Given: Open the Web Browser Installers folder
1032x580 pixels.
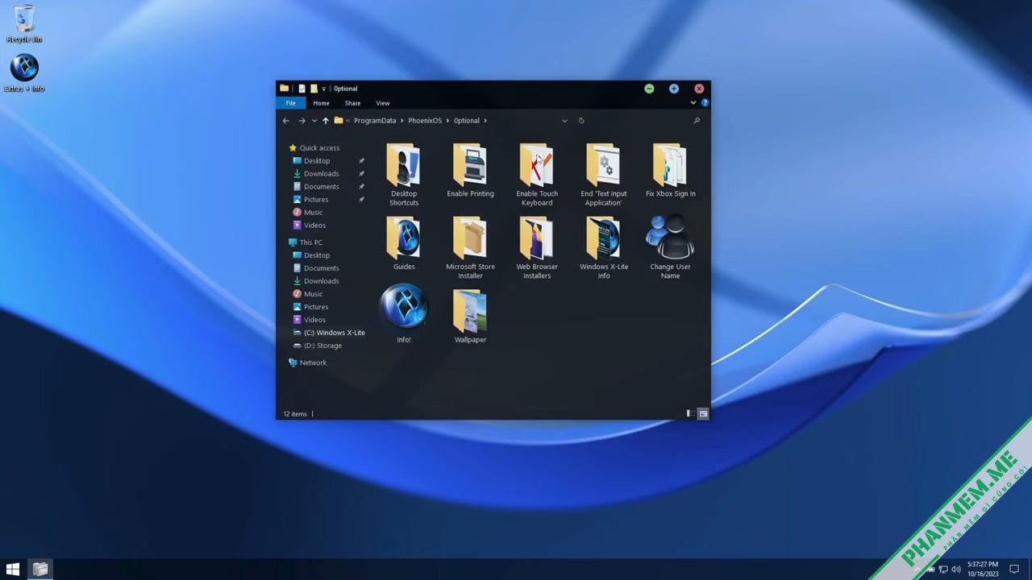Looking at the screenshot, I should point(537,247).
